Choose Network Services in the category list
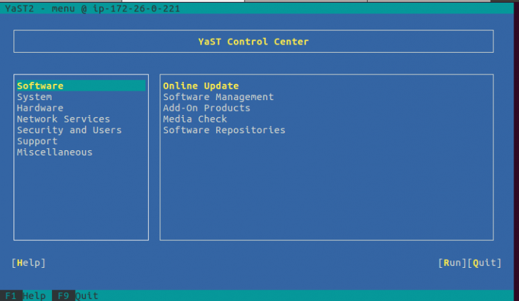The width and height of the screenshot is (519, 301). pos(64,119)
